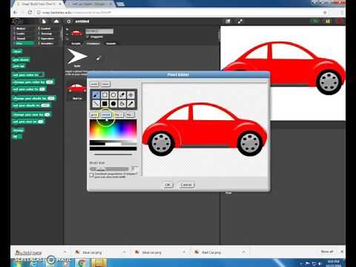Toggle the draggable checkbox for sprite
The height and width of the screenshot is (267, 356).
[x=88, y=36]
